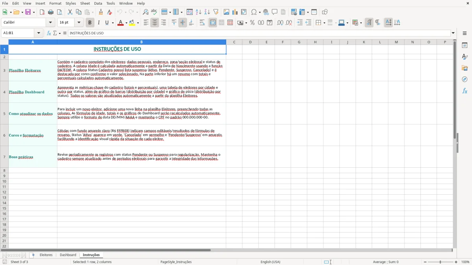Toggle Italic formatting

(99, 23)
